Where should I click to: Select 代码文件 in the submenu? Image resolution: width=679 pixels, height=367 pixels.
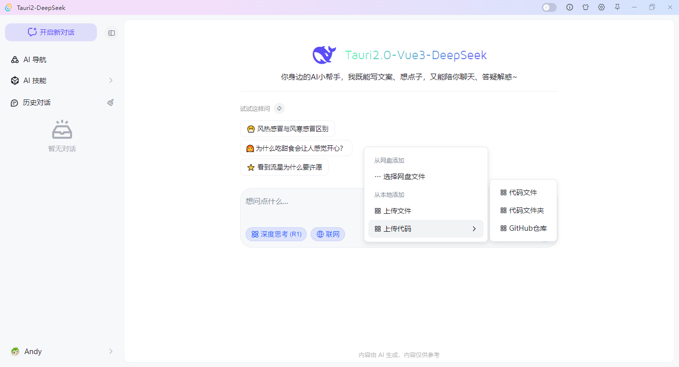(x=523, y=192)
